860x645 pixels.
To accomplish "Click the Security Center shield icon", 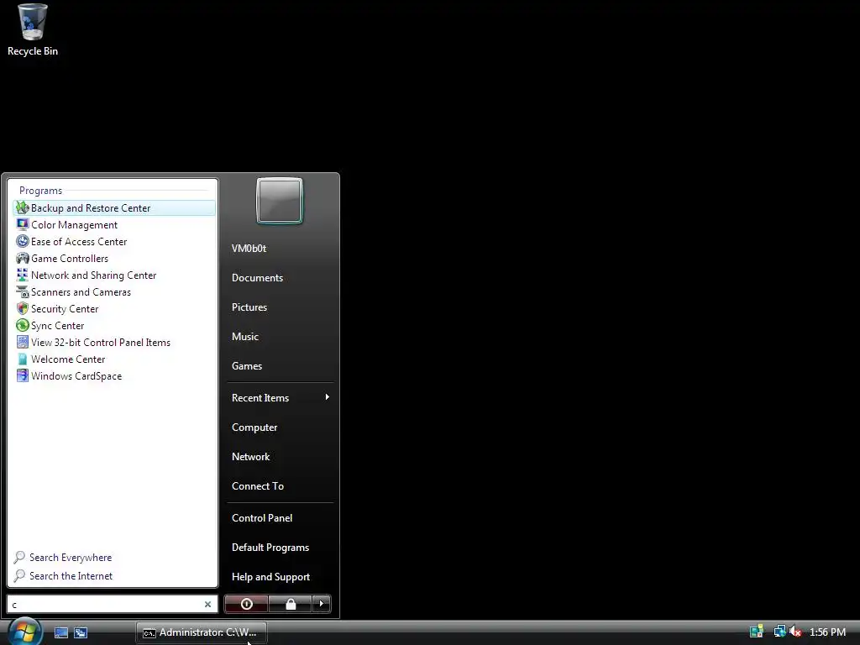I will [23, 309].
